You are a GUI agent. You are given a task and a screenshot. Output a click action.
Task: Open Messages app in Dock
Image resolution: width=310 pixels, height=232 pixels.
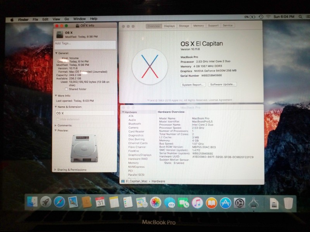coord(169,203)
